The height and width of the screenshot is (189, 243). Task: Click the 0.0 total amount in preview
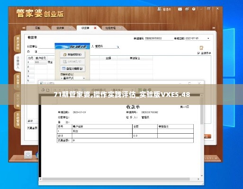tap(135, 136)
